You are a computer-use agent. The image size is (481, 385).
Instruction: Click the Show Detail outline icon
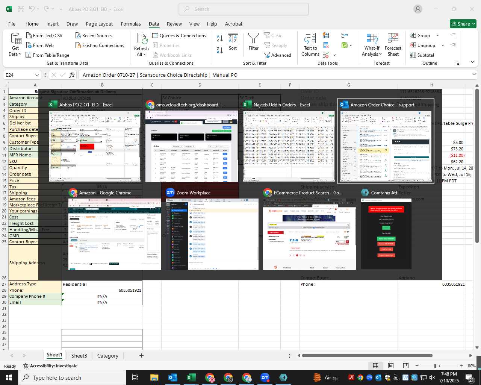coord(453,35)
